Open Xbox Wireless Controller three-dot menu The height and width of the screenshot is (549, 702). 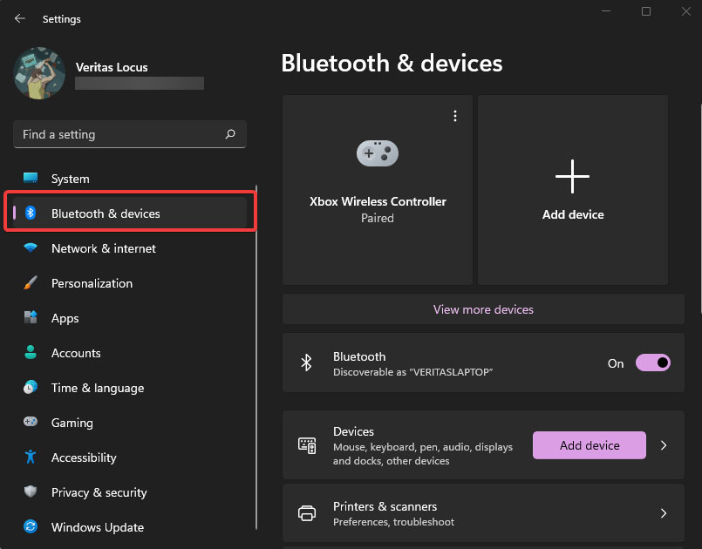pos(454,116)
